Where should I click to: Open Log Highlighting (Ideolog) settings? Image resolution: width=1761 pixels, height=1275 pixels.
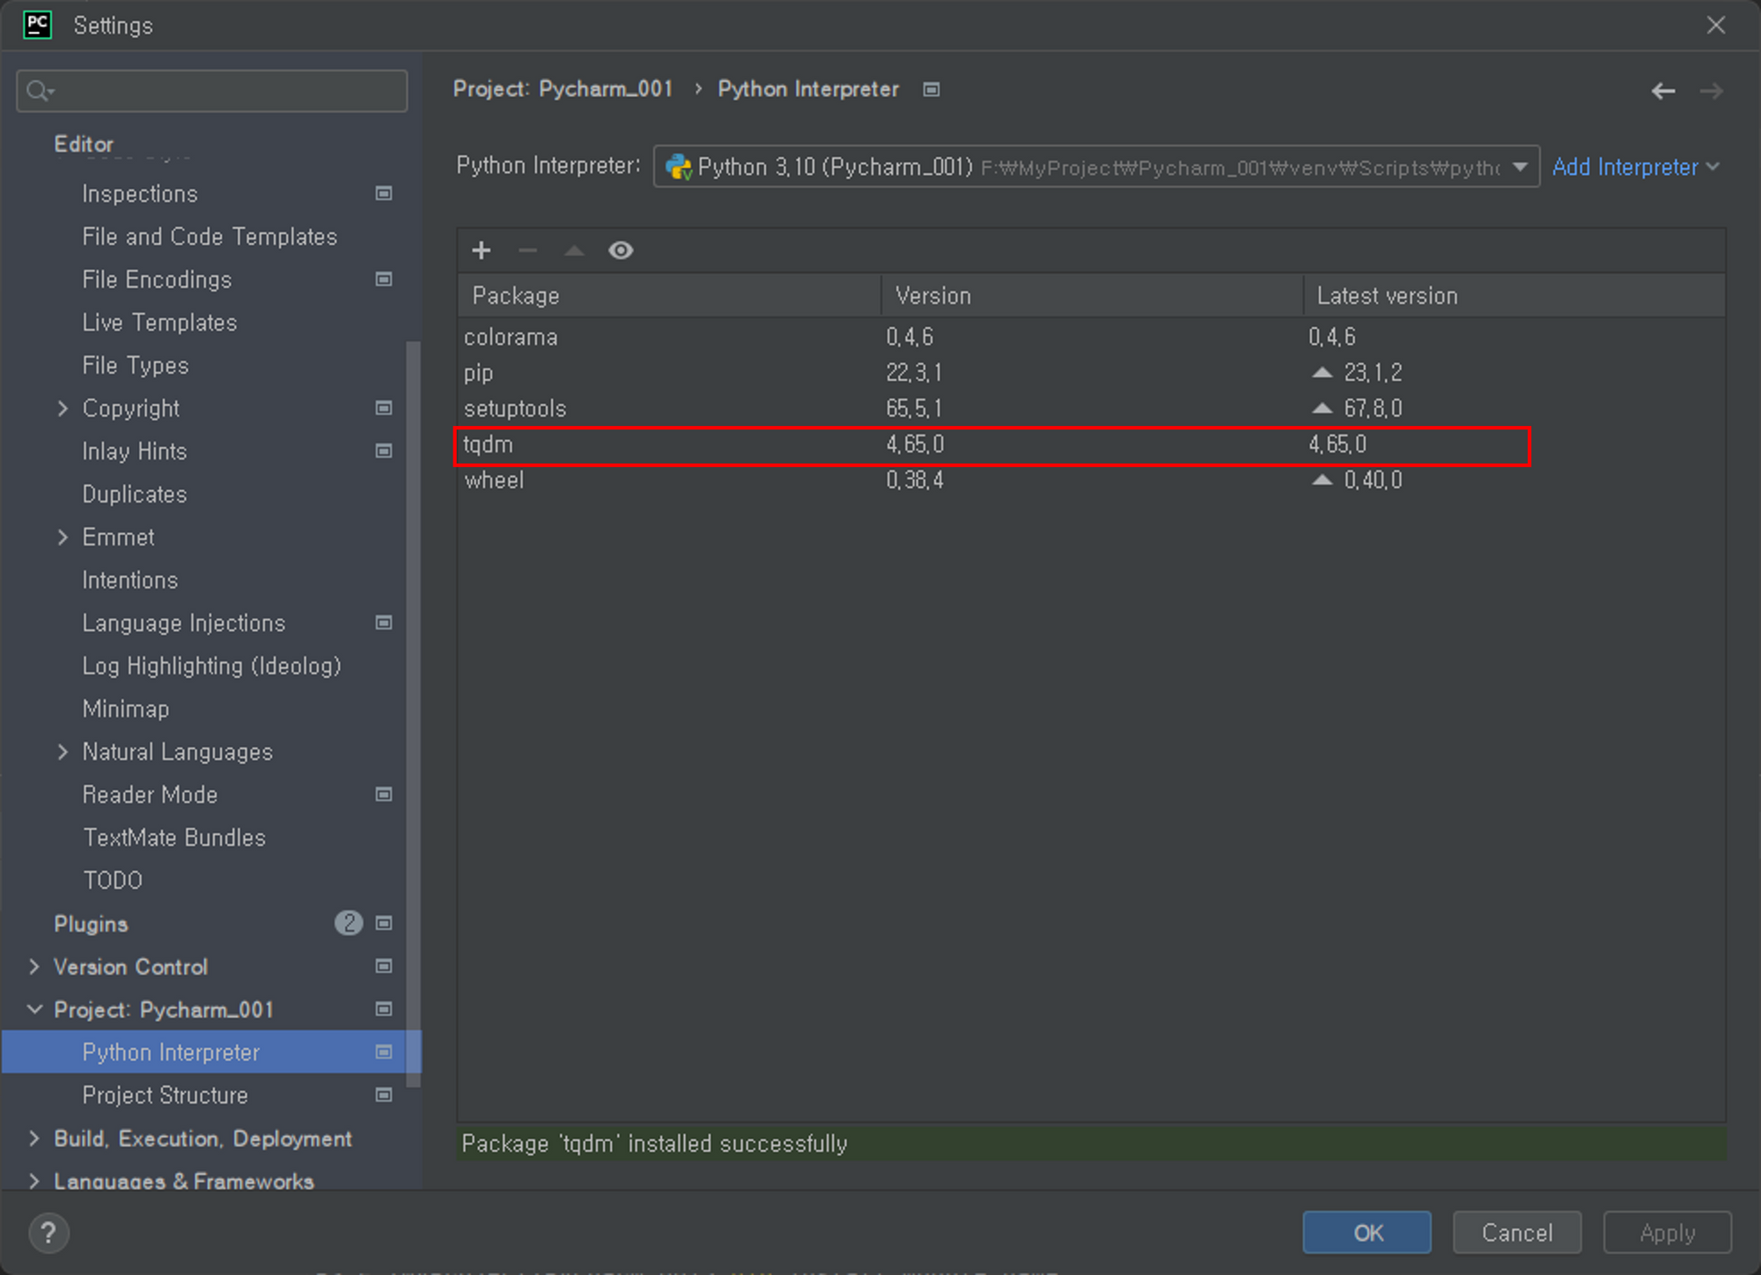[x=211, y=666]
